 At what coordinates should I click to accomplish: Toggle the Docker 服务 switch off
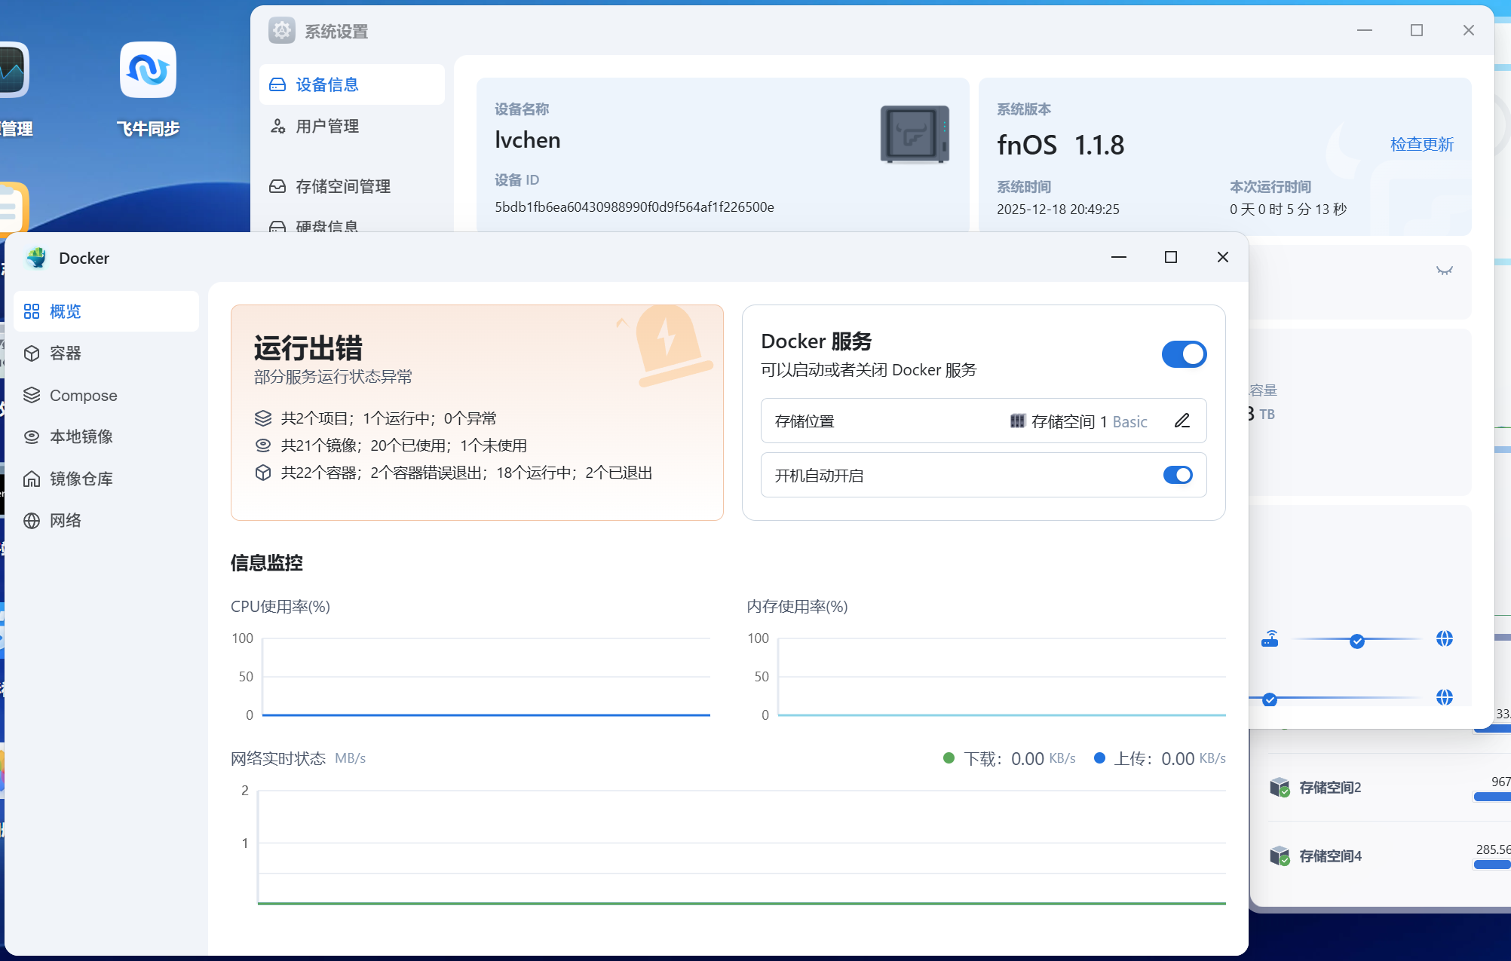(1184, 354)
